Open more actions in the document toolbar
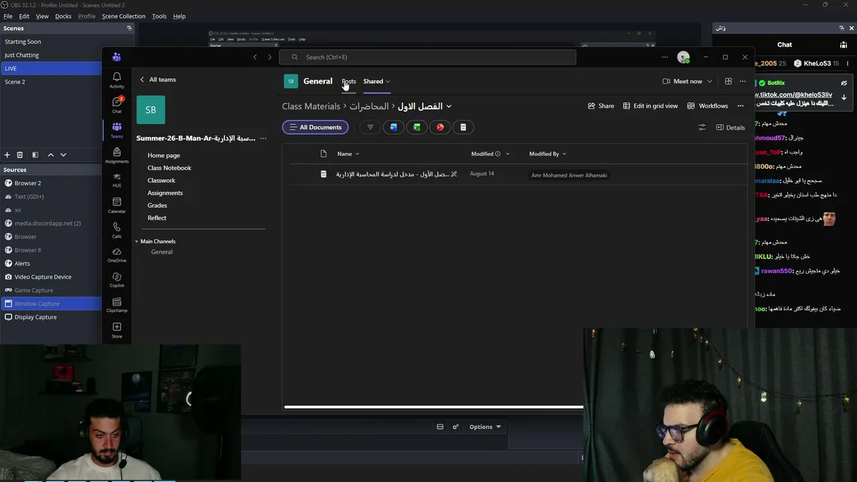Image resolution: width=857 pixels, height=482 pixels. coord(741,106)
